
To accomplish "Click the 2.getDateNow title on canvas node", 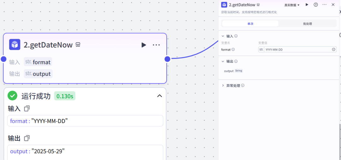I will pos(48,45).
